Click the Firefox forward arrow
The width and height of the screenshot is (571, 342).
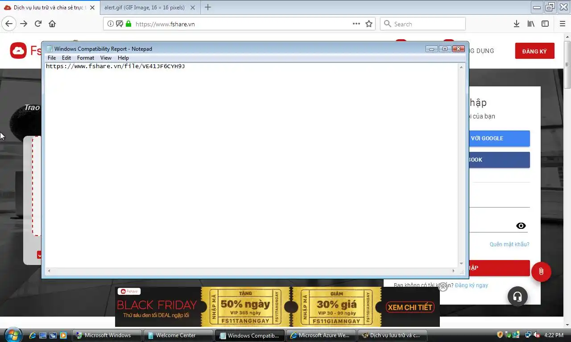point(24,24)
